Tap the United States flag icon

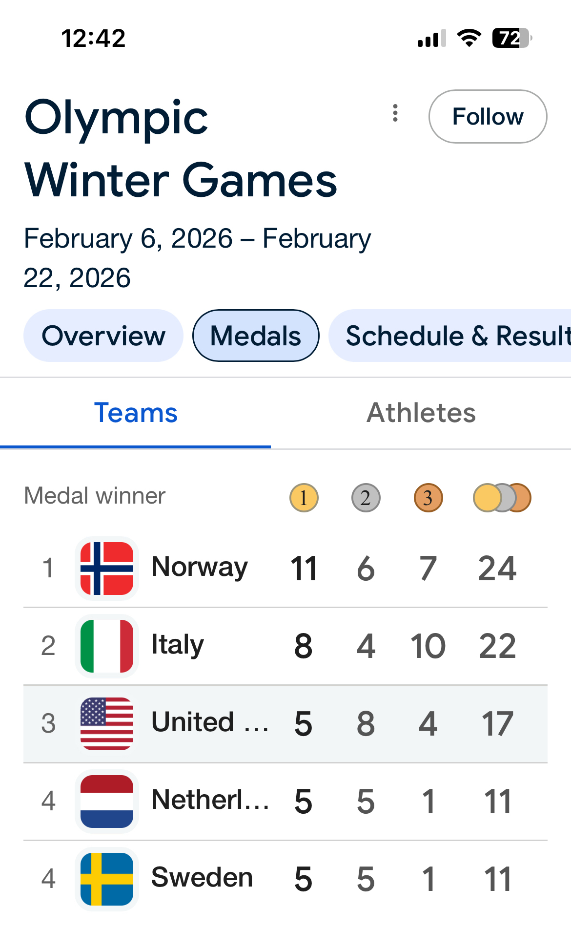coord(107,723)
